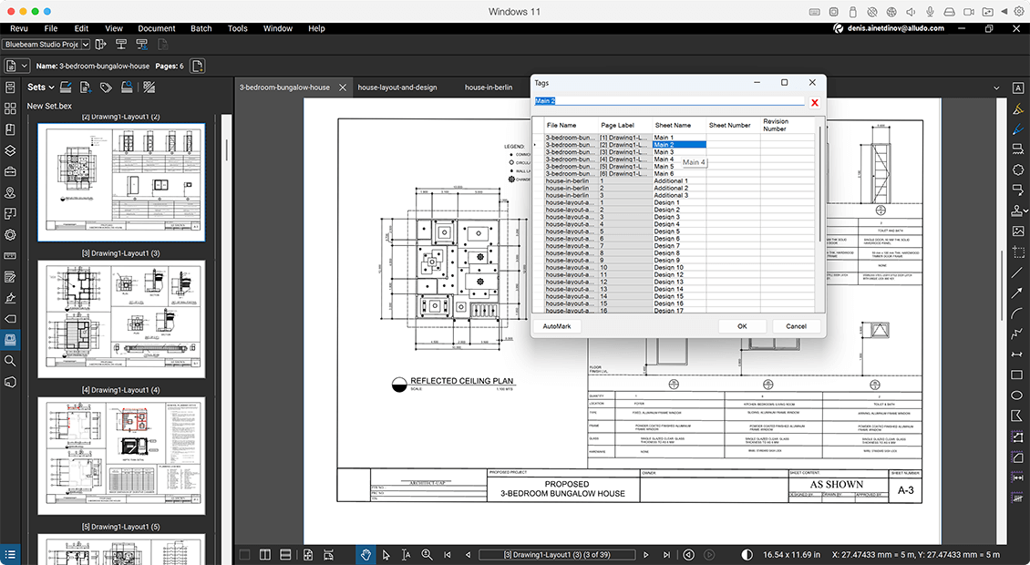
Task: Jump to the last page with the end arrow
Action: pyautogui.click(x=666, y=554)
